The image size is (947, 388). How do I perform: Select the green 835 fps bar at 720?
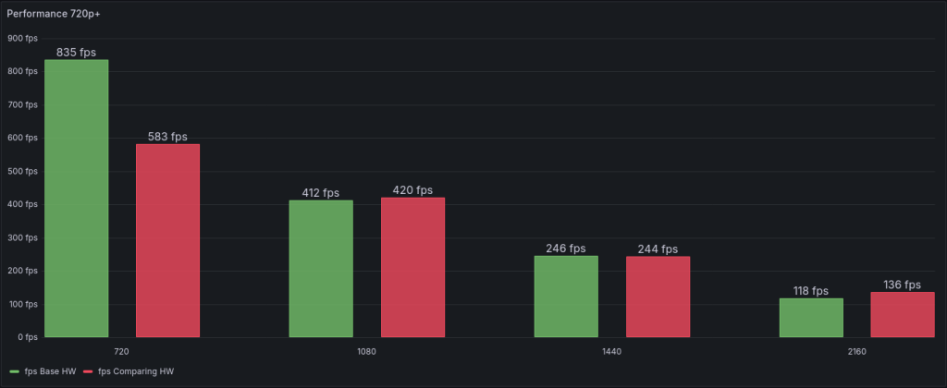tap(77, 198)
